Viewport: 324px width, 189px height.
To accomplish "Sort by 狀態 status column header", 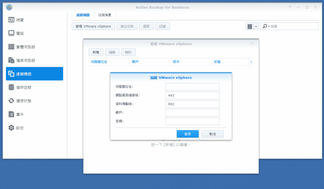I will 230,62.
